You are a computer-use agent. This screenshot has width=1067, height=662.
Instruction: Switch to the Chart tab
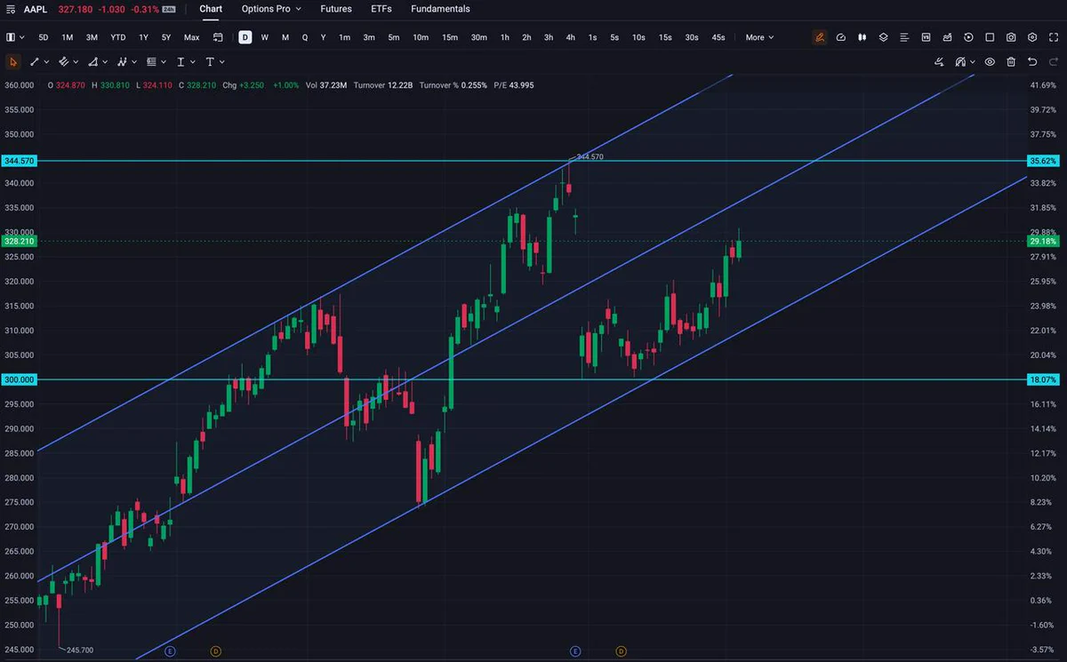coord(211,9)
